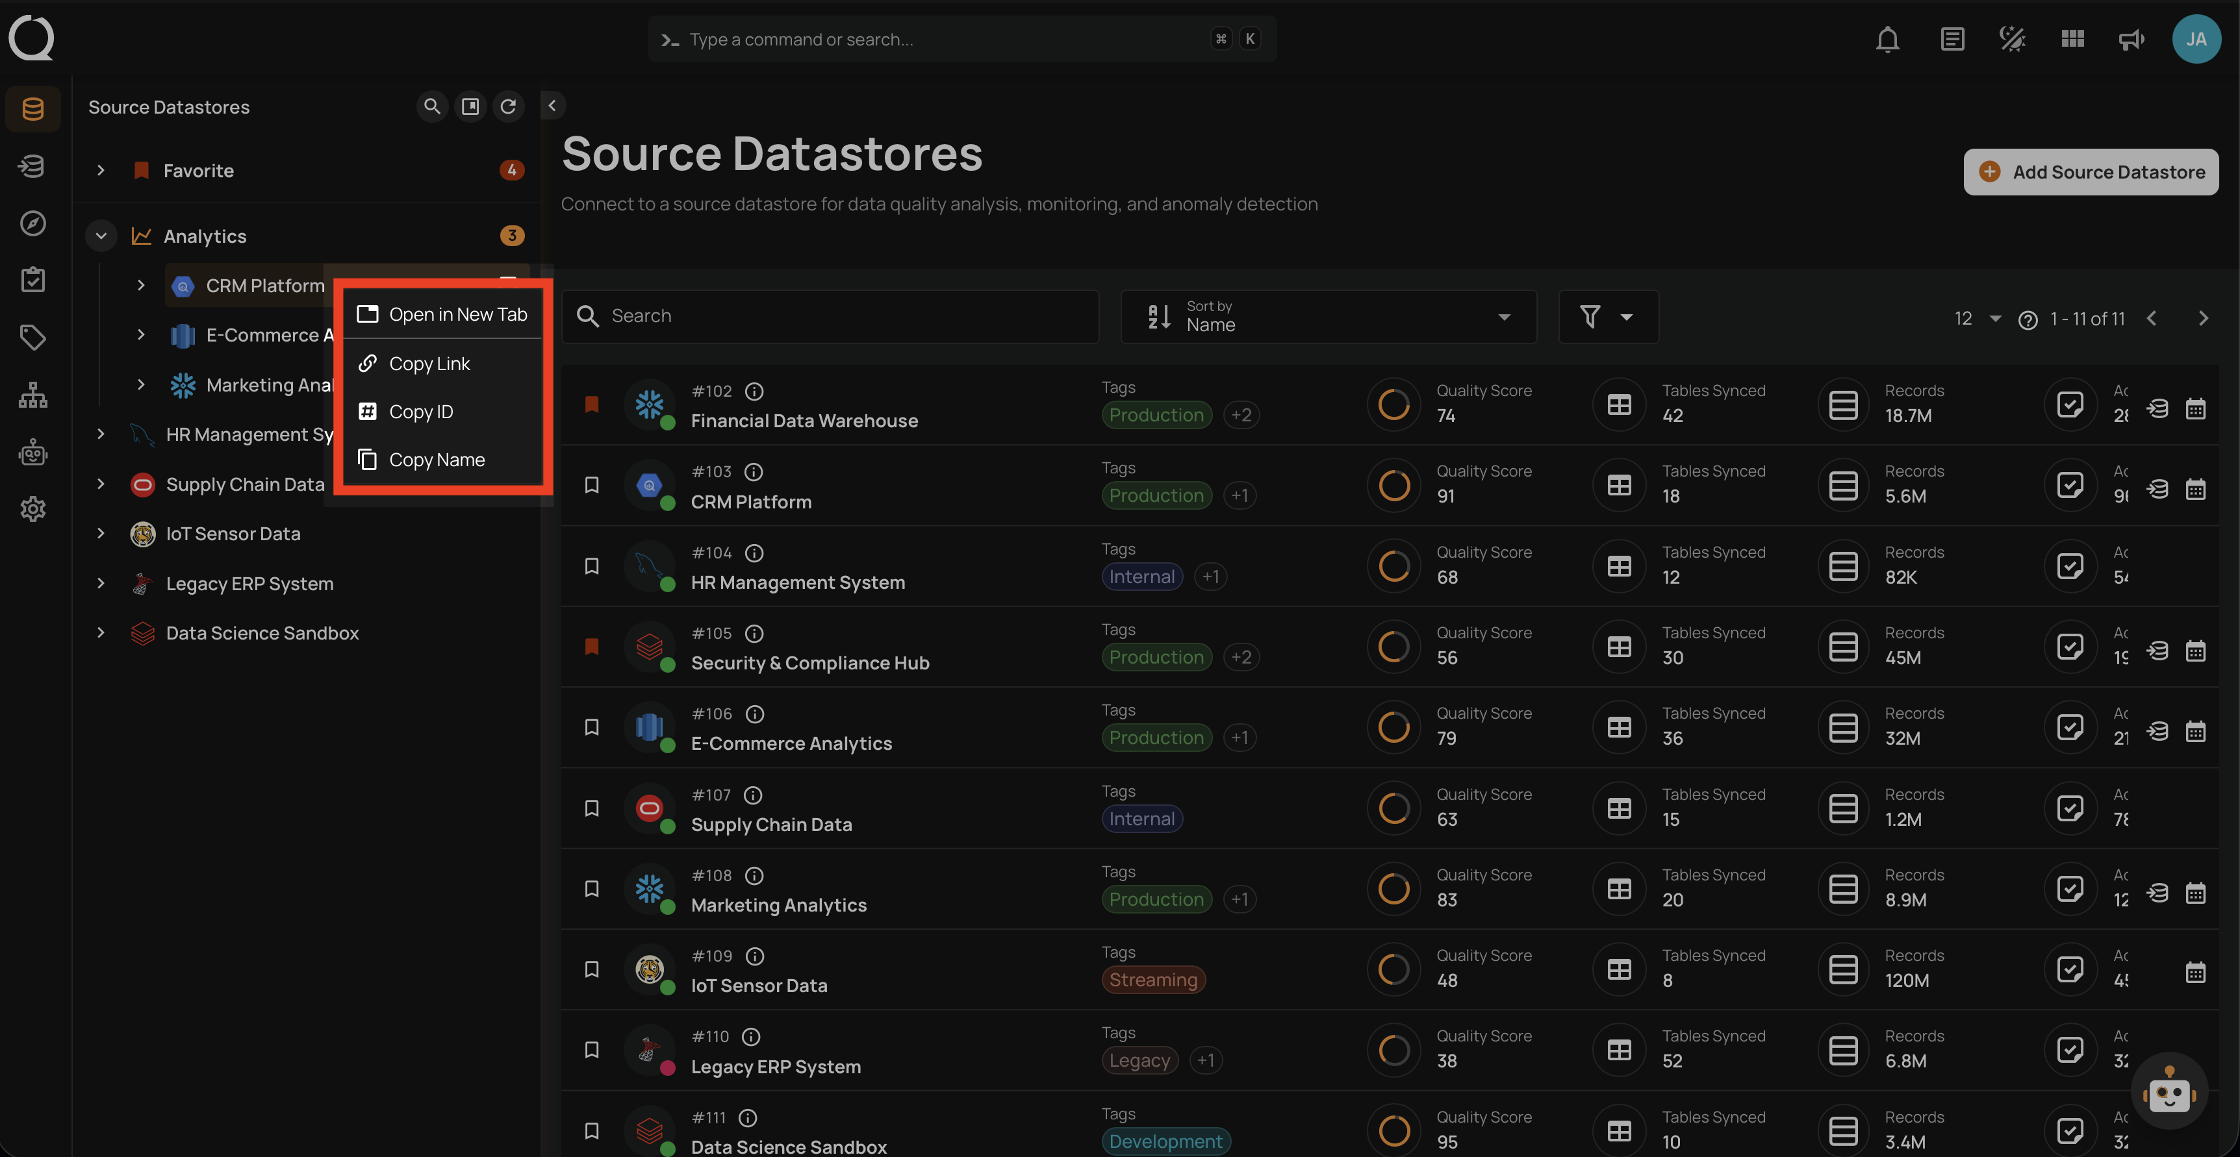Open the settings gear in left navigation
This screenshot has height=1157, width=2240.
pyautogui.click(x=33, y=510)
